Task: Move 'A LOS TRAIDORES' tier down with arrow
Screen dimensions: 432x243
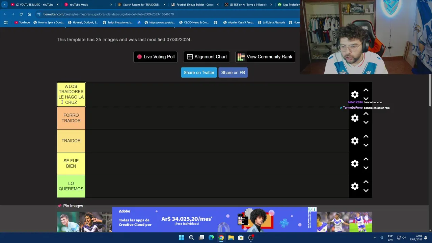Action: [x=366, y=99]
